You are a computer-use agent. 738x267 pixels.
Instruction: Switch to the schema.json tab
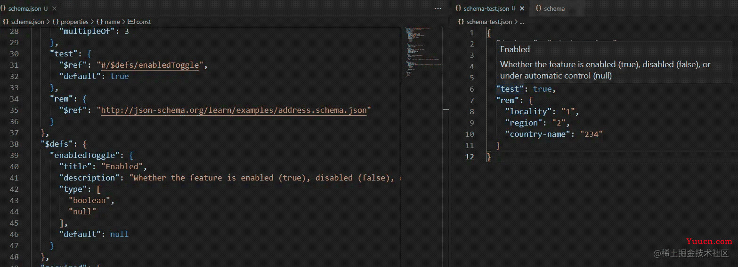point(25,8)
